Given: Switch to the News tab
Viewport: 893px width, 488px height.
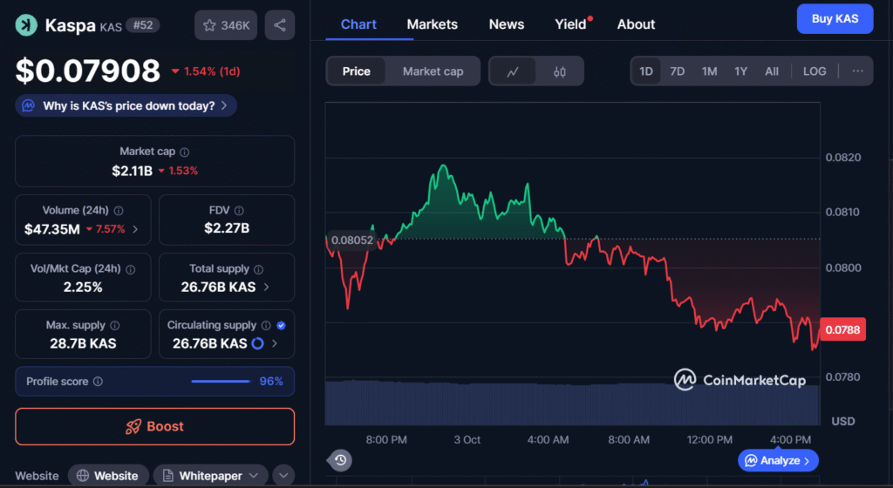Looking at the screenshot, I should 507,24.
